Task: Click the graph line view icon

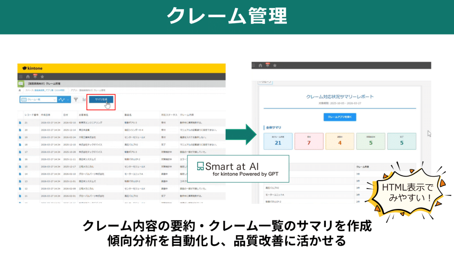Action: coord(61,100)
